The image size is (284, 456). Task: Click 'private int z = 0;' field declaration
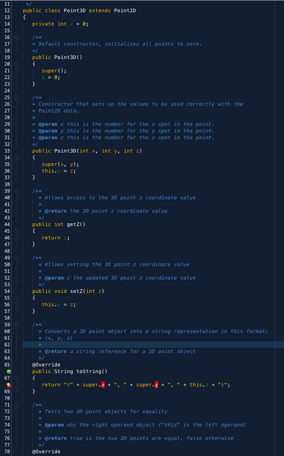tap(60, 24)
